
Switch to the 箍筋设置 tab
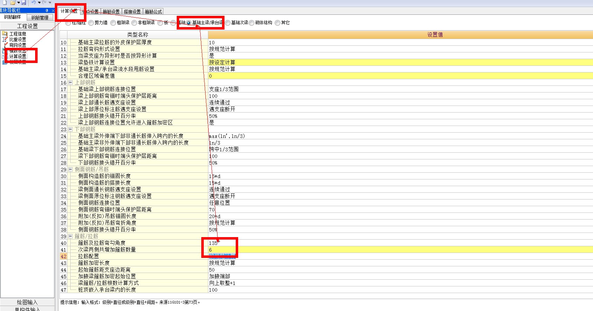tap(111, 12)
